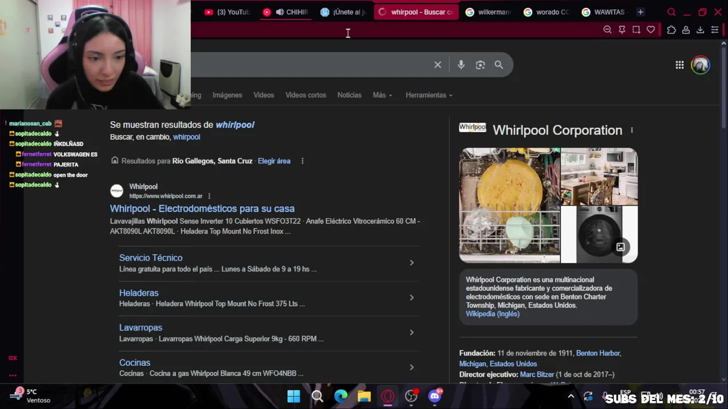Submit search with magnifier icon in search box

[x=499, y=65]
